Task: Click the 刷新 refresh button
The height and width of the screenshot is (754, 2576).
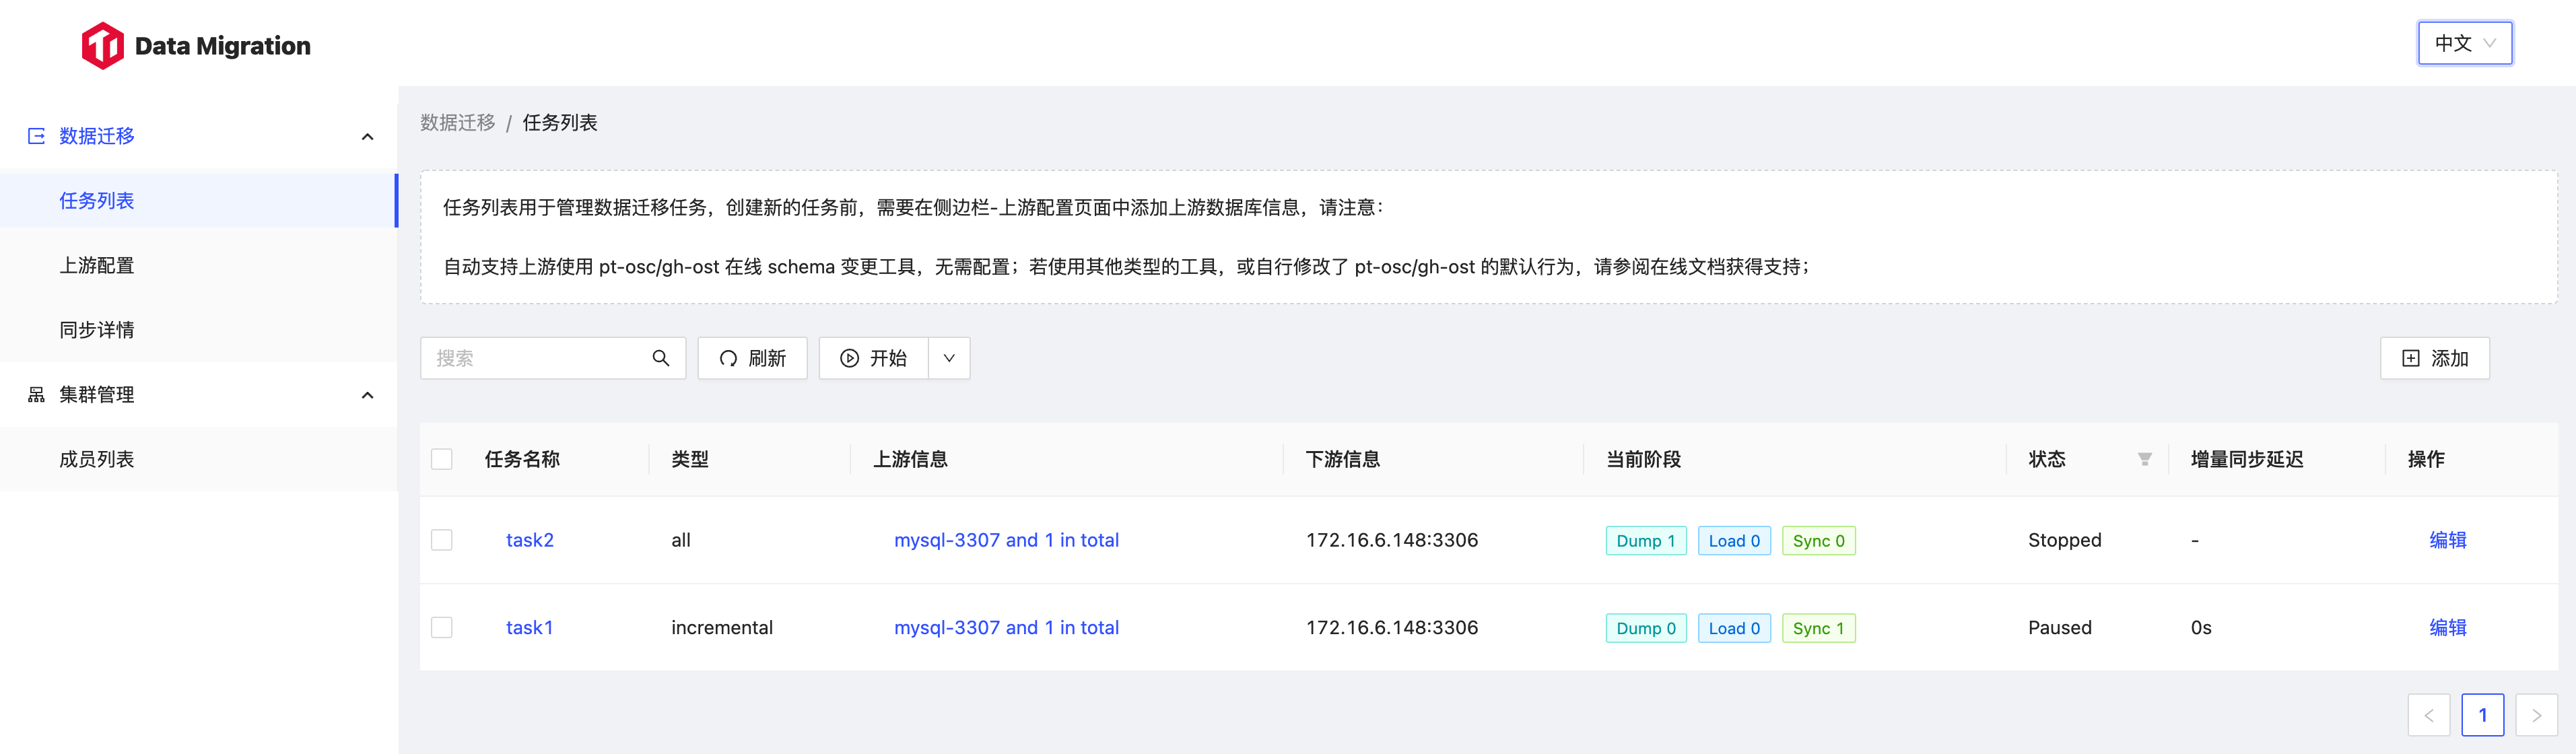Action: click(752, 358)
